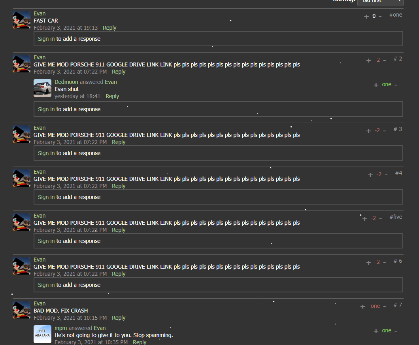Upvote comment # 2 with plus icon
This screenshot has width=419, height=345.
(x=368, y=61)
